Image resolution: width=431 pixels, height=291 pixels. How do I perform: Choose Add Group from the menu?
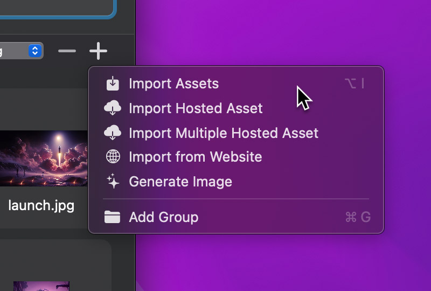tap(163, 217)
